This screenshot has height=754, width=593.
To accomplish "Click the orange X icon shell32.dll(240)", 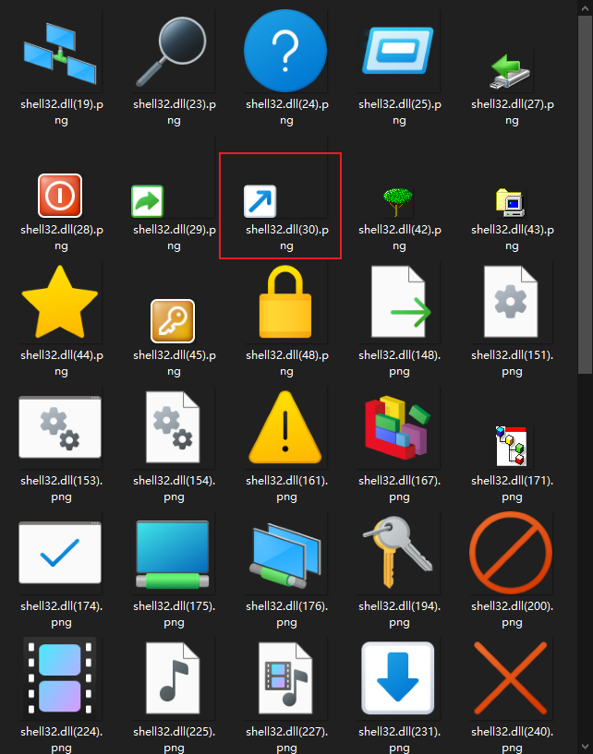I will 511,678.
